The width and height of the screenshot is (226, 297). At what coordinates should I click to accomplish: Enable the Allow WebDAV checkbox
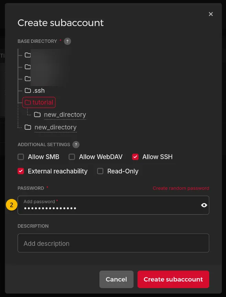(72, 157)
